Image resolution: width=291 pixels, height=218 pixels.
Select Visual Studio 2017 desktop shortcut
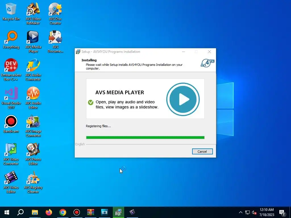point(11,98)
